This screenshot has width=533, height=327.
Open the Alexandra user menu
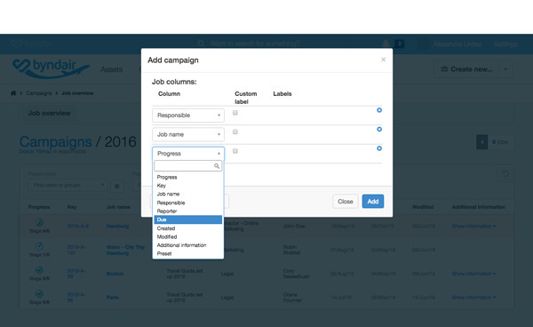pos(457,44)
